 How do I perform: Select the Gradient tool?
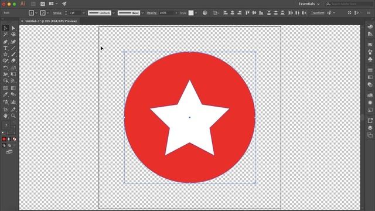(13, 88)
